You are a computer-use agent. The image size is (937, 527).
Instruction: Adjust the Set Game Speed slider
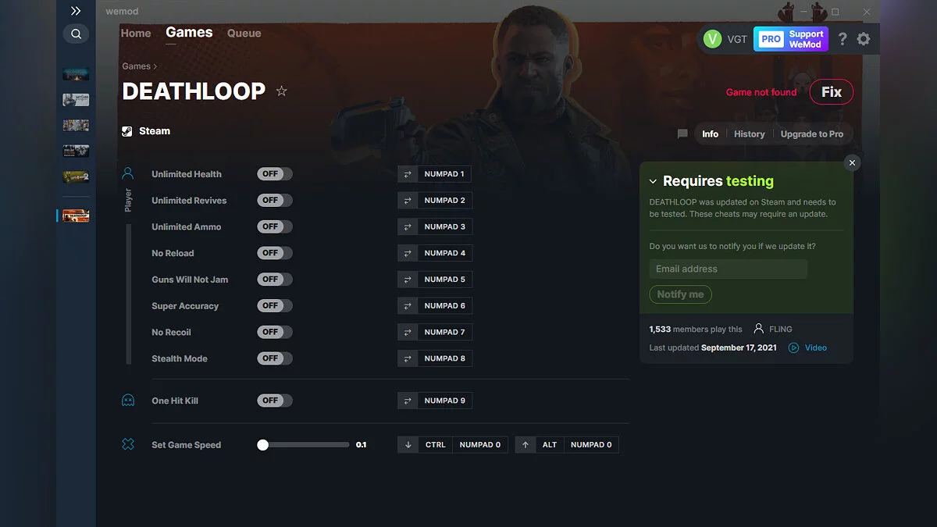[x=263, y=443]
